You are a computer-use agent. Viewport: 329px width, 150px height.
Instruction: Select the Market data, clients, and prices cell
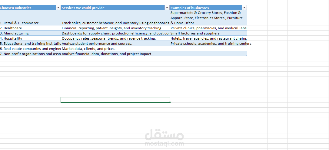pyautogui.click(x=115, y=49)
